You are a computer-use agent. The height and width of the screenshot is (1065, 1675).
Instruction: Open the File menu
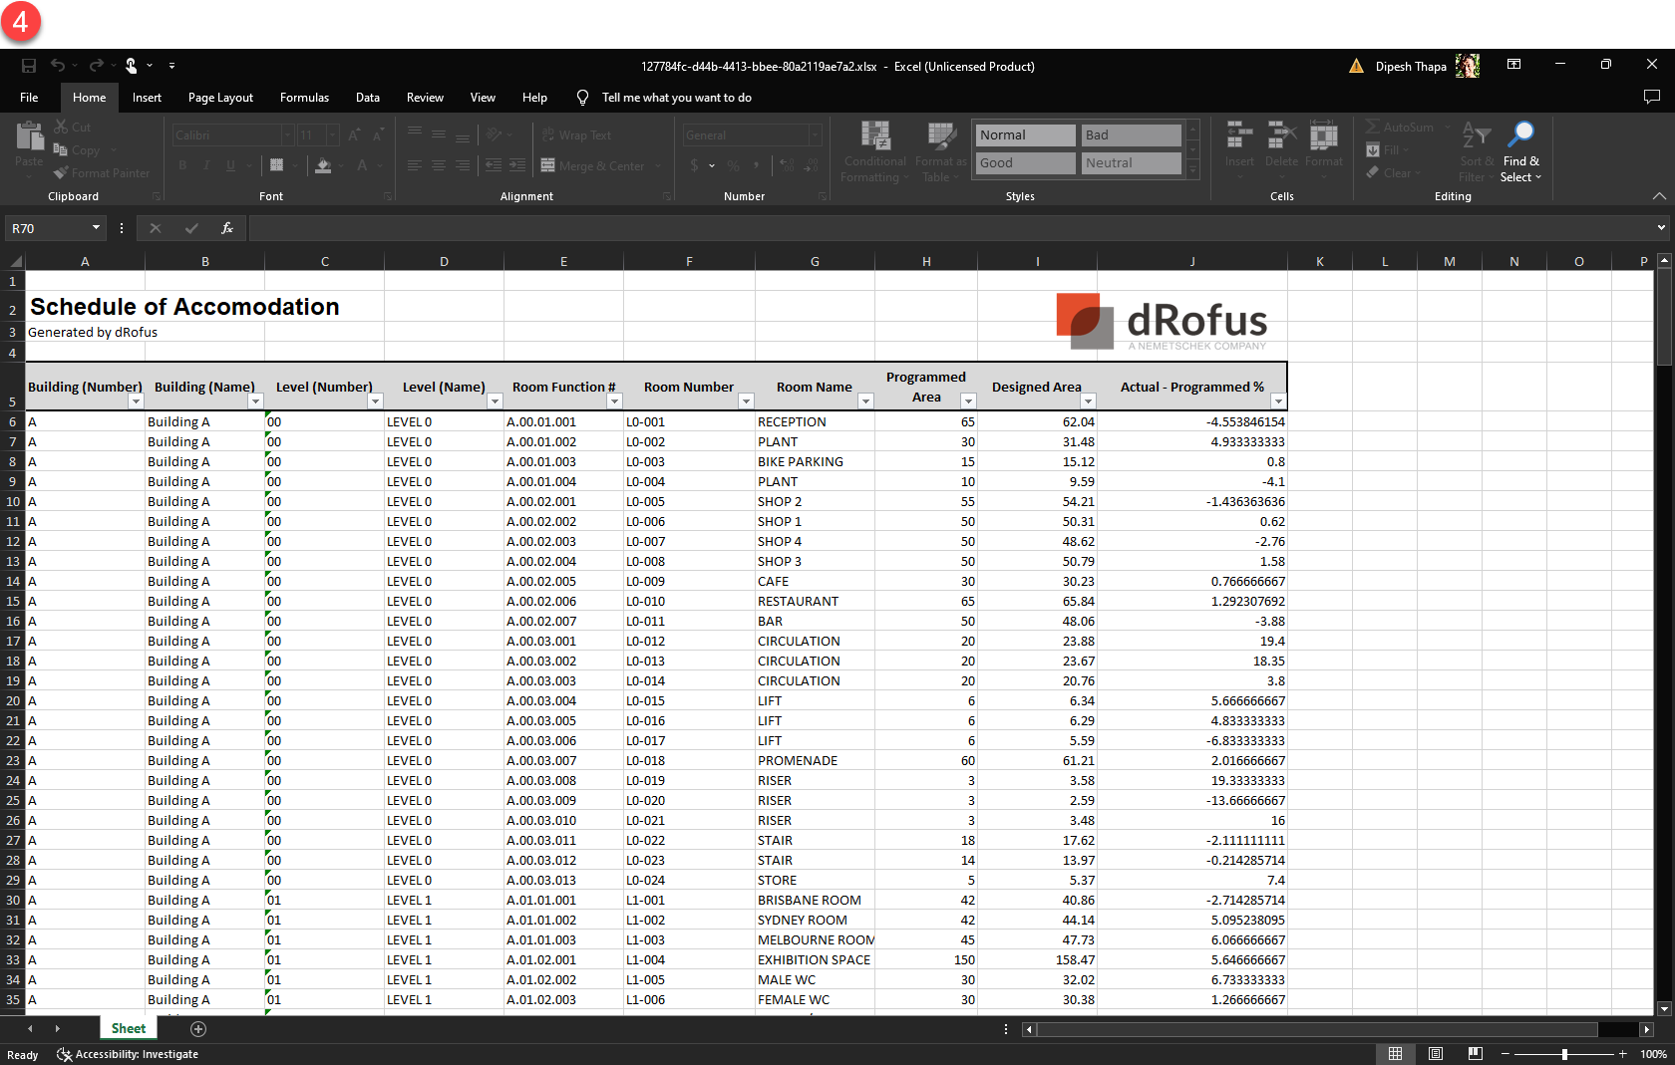pos(29,98)
